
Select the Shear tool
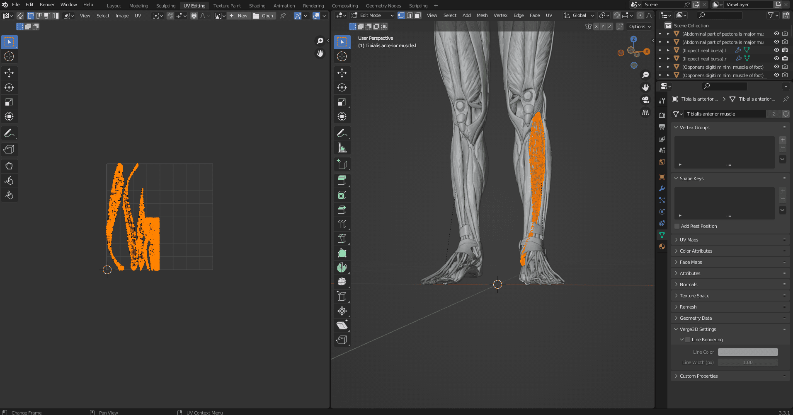pyautogui.click(x=342, y=326)
